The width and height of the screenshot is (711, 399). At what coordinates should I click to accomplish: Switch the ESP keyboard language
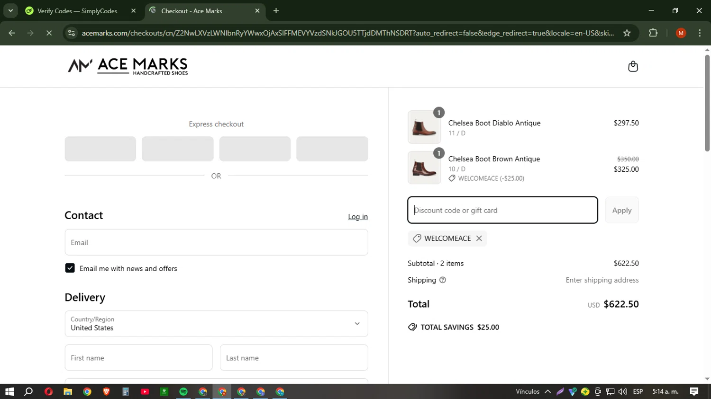pos(638,391)
